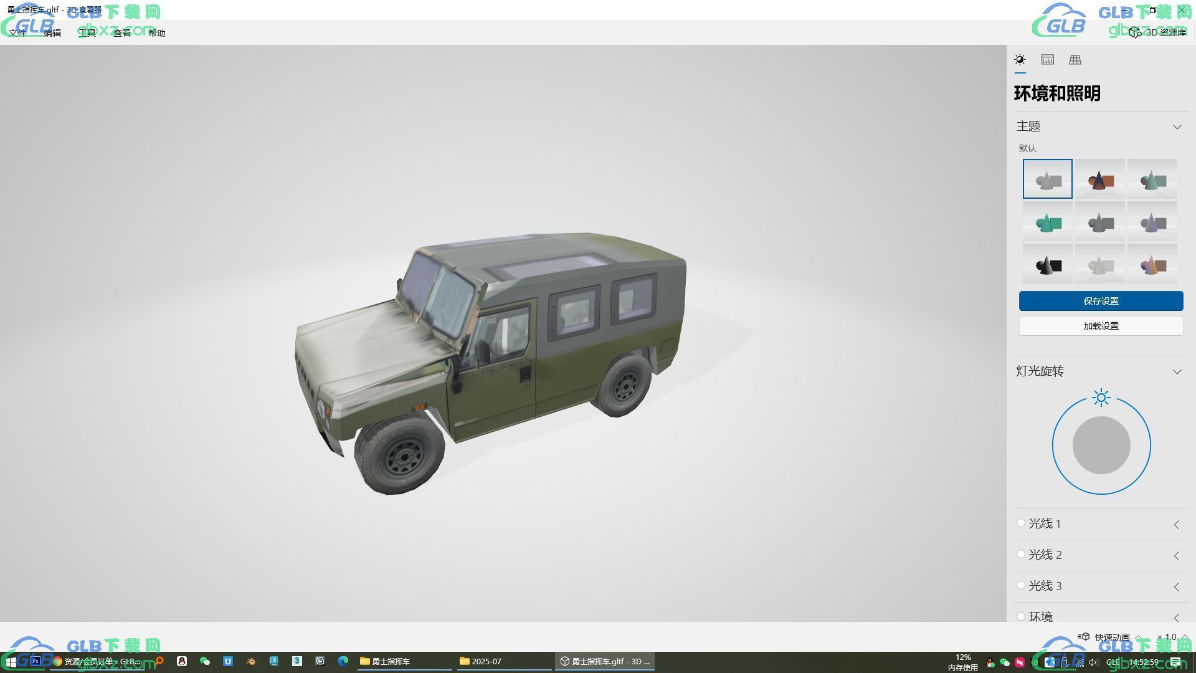This screenshot has height=673, width=1196.
Task: Toggle the 光线 1 light on
Action: click(x=1020, y=523)
